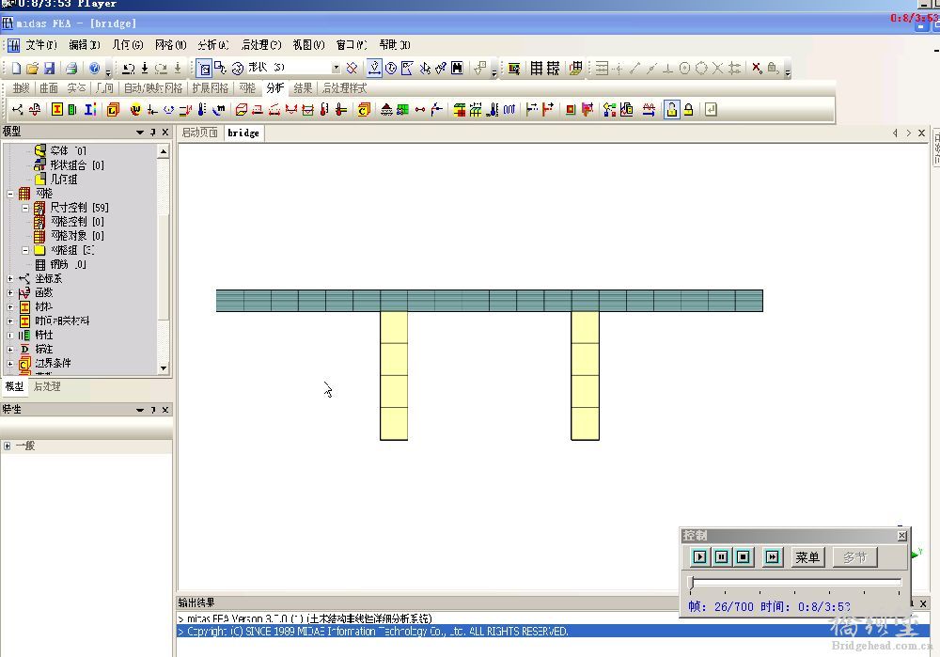Collapse the 网格 tree node
Viewport: 940px width, 657px height.
coord(10,194)
